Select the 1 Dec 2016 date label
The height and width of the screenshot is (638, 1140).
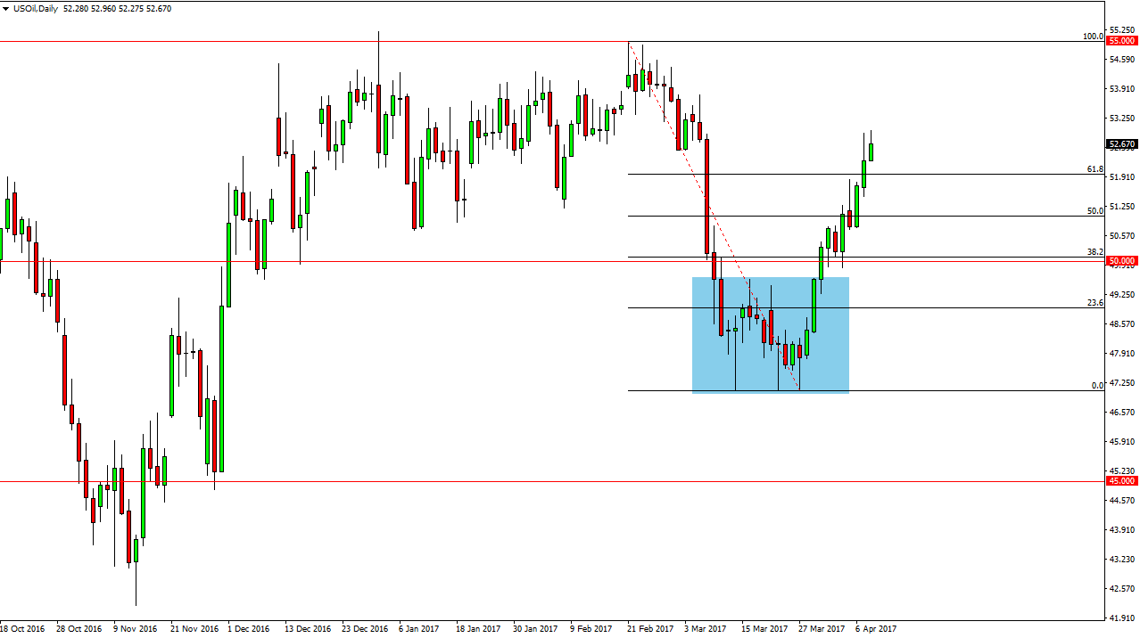click(248, 628)
